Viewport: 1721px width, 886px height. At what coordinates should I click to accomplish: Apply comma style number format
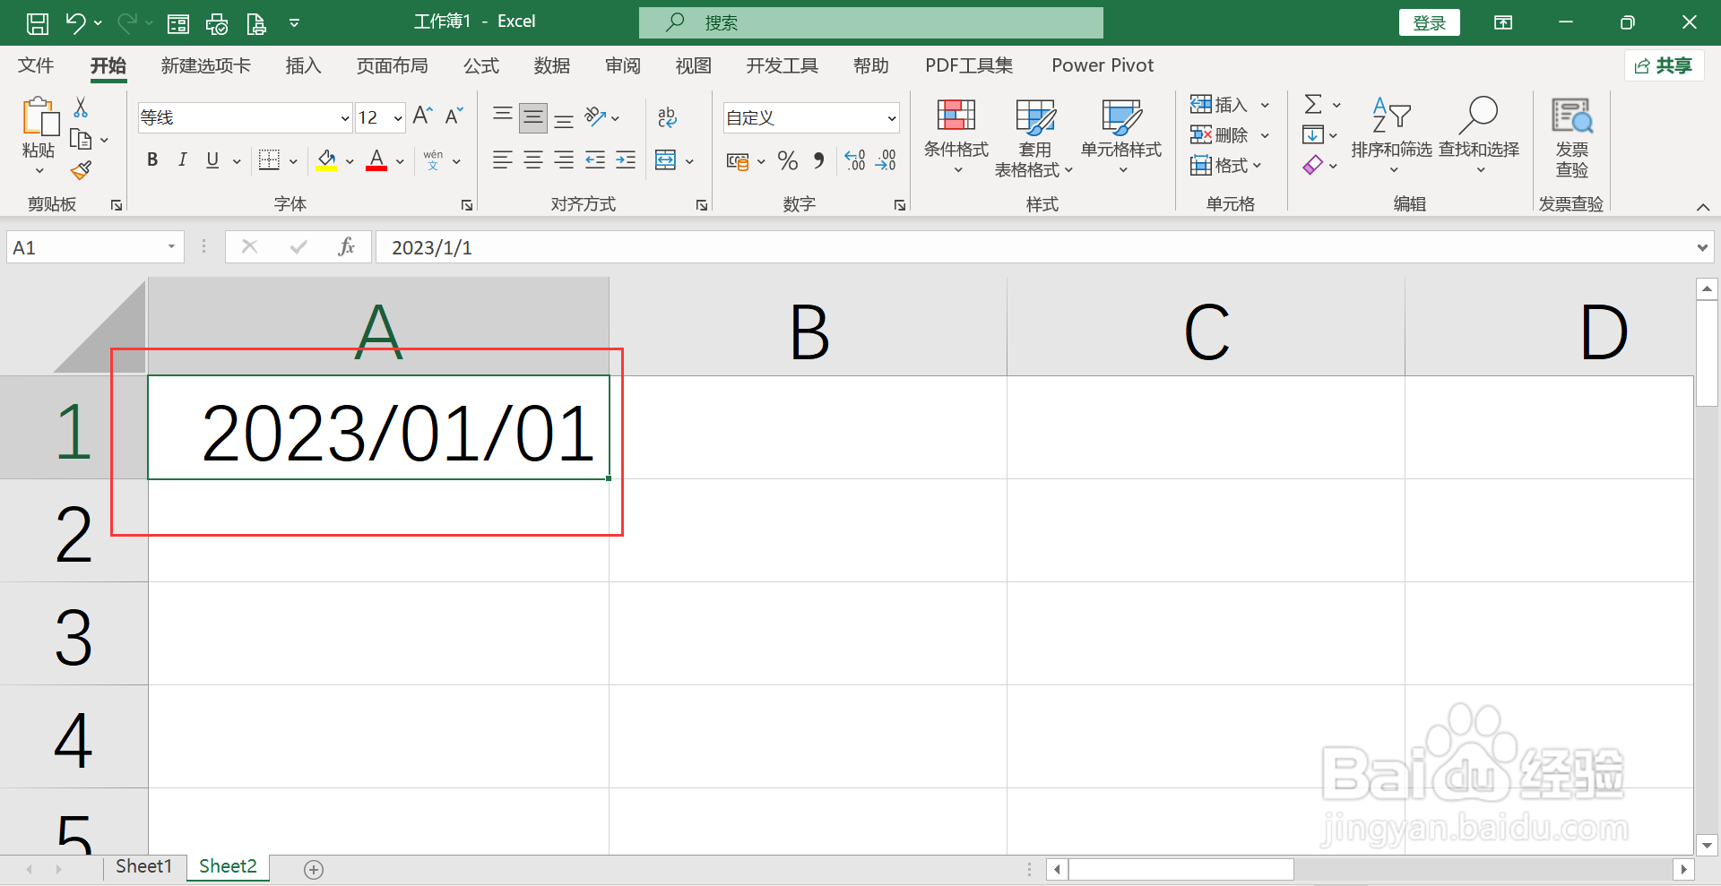(818, 160)
